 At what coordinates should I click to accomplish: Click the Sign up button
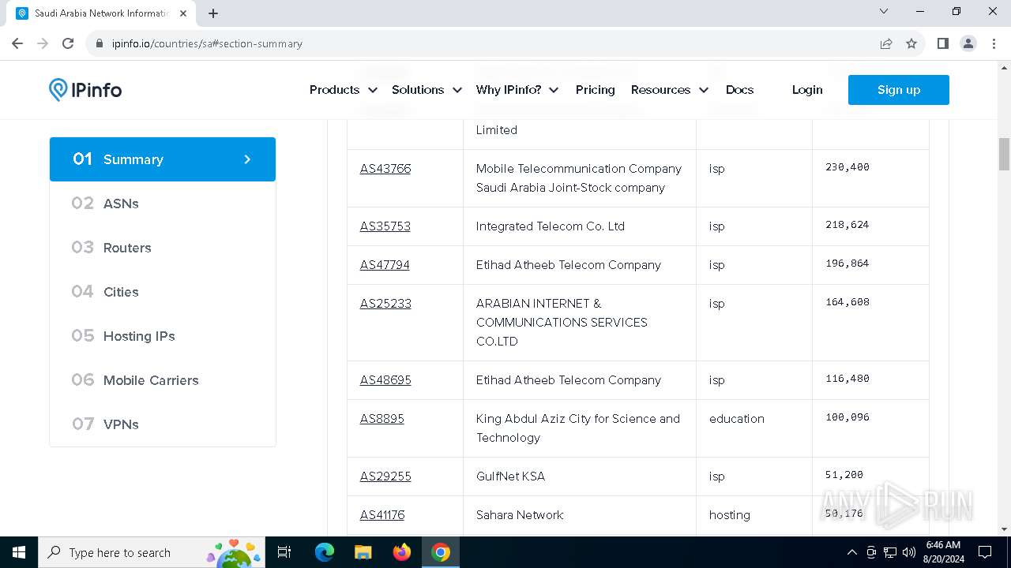pyautogui.click(x=899, y=90)
